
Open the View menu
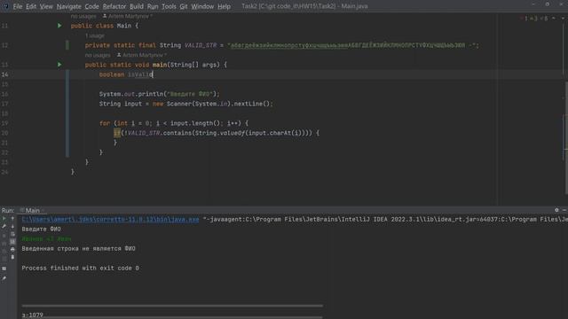[46, 6]
